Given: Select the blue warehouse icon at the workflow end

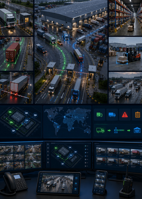Looking at the screenshot, I should [x=137, y=130].
